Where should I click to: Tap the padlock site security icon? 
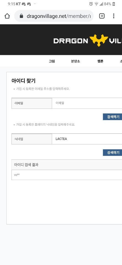click(21, 16)
